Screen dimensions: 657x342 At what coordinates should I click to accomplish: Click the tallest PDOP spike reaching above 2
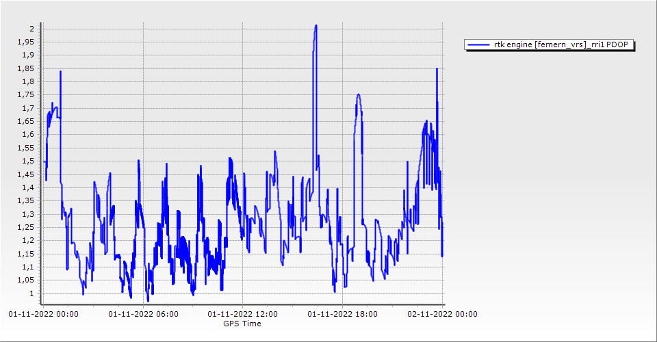pos(315,26)
